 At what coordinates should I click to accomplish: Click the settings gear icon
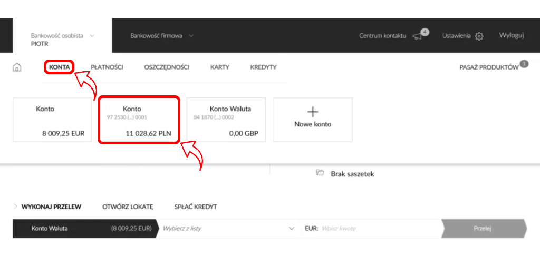[479, 36]
